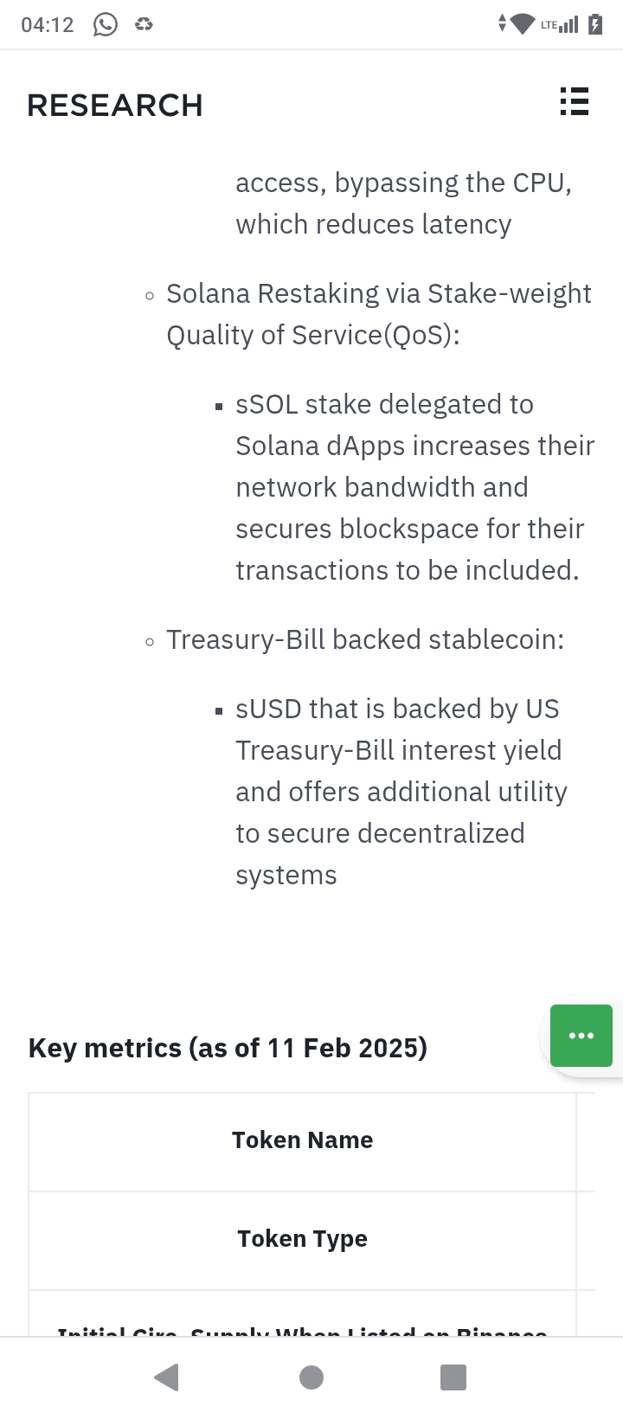Viewport: 623px width, 1419px height.
Task: Tap the data transfer arrows icon
Action: point(502,24)
